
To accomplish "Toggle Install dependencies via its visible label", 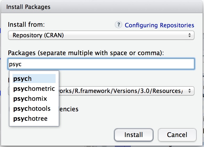I will [69, 109].
